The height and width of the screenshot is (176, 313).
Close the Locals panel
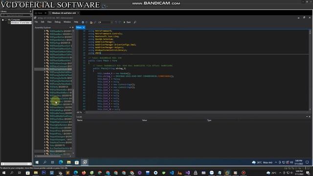(x=310, y=117)
